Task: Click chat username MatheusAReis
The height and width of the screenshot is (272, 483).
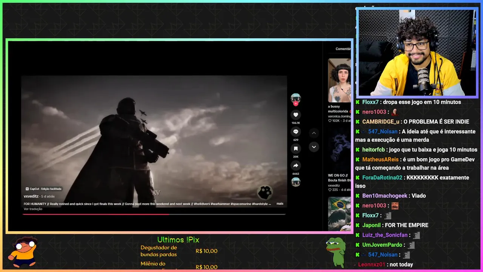Action: (x=380, y=159)
